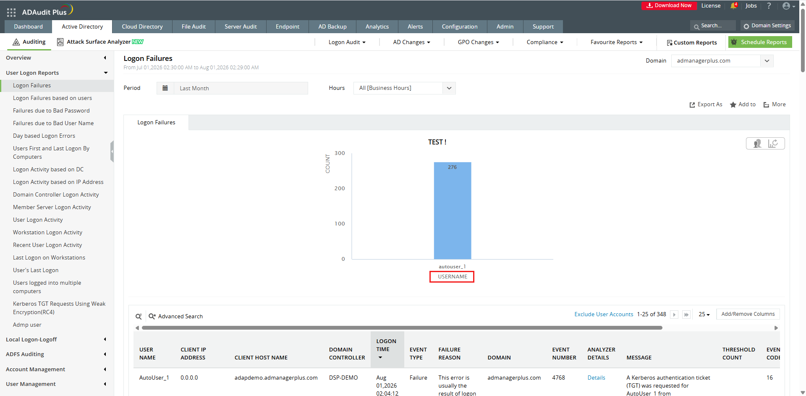
Task: Click the table scroll-right arrow
Action: [776, 328]
